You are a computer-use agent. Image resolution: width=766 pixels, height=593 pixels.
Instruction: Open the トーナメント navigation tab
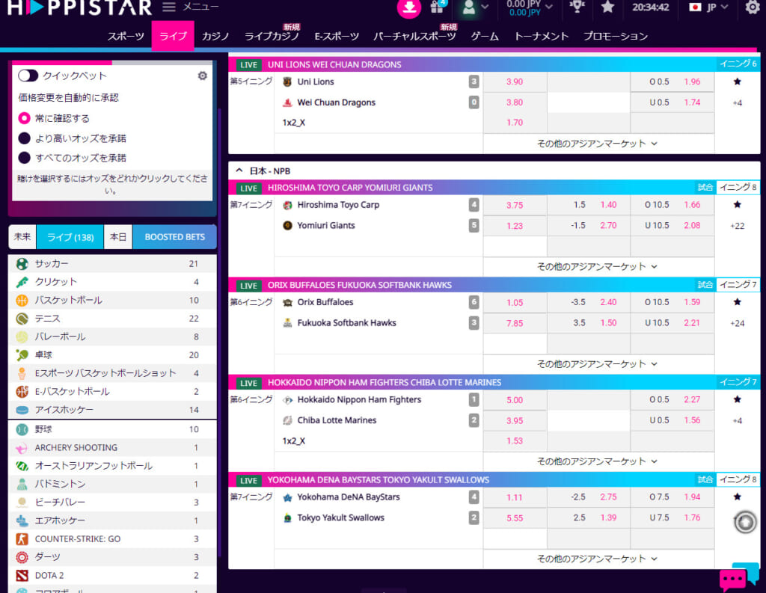point(542,36)
